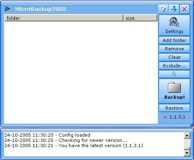The height and width of the screenshot is (160, 194).
Task: Click the log scrollbar down arrow
Action: [x=187, y=153]
